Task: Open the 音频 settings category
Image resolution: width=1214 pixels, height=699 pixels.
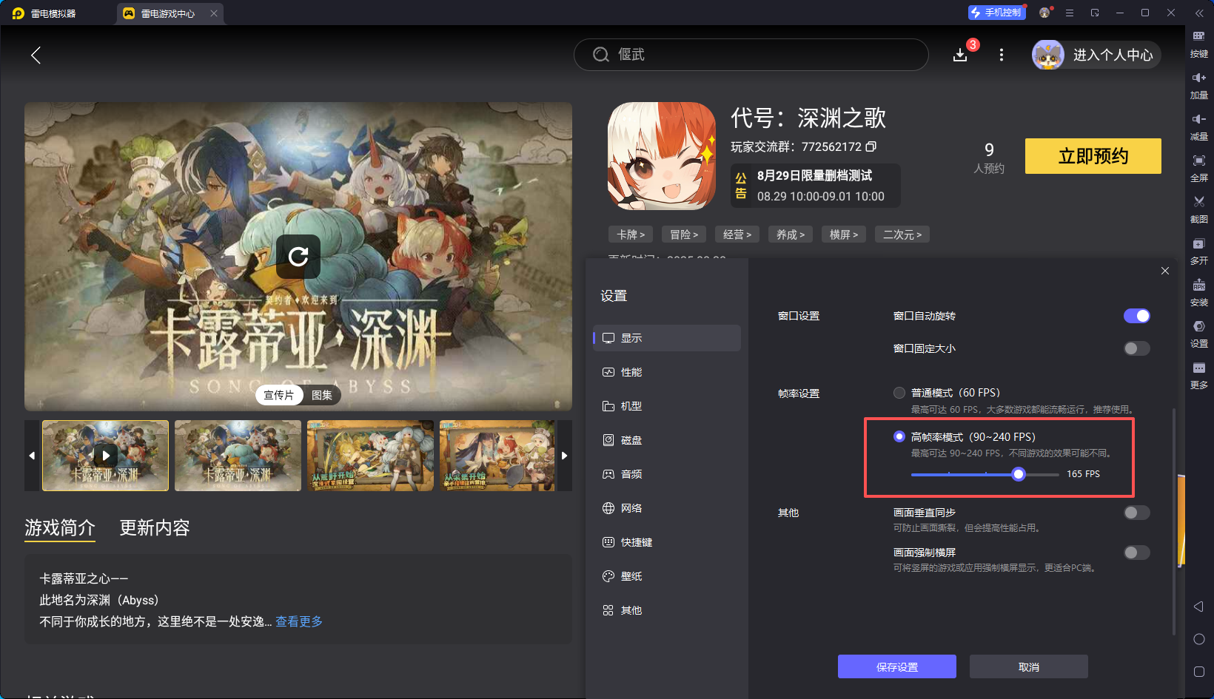Action: coord(667,474)
